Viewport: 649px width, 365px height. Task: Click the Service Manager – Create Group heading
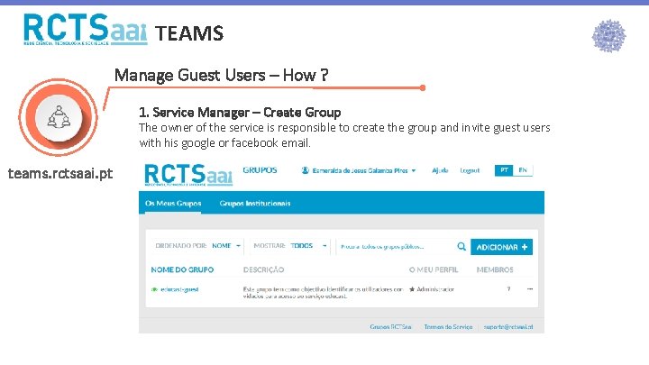[x=240, y=112]
